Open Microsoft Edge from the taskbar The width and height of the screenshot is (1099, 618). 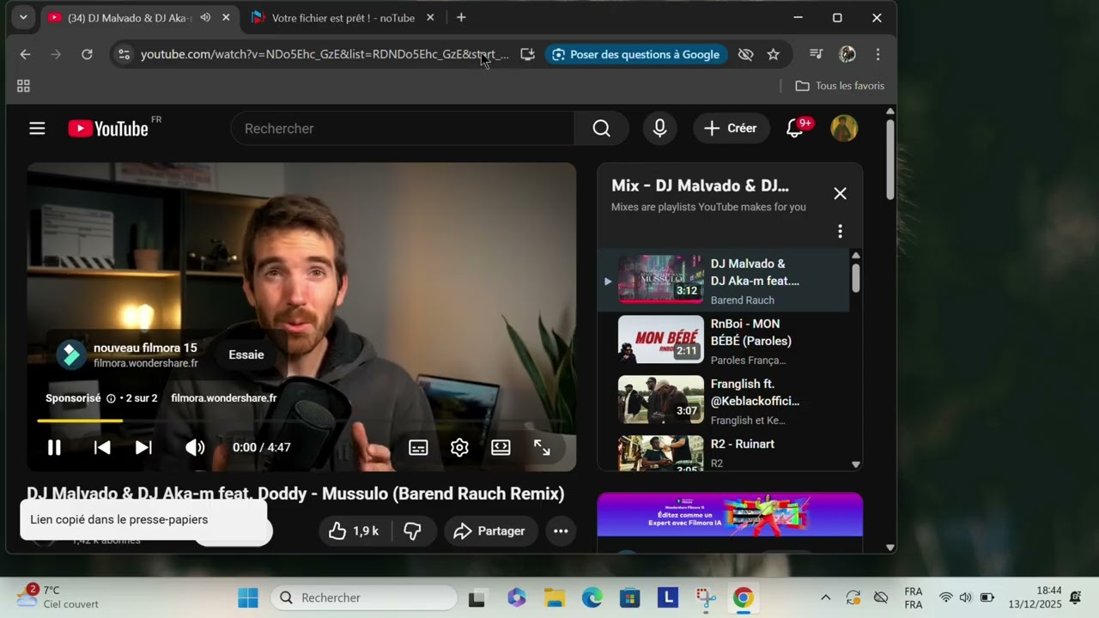pyautogui.click(x=592, y=597)
